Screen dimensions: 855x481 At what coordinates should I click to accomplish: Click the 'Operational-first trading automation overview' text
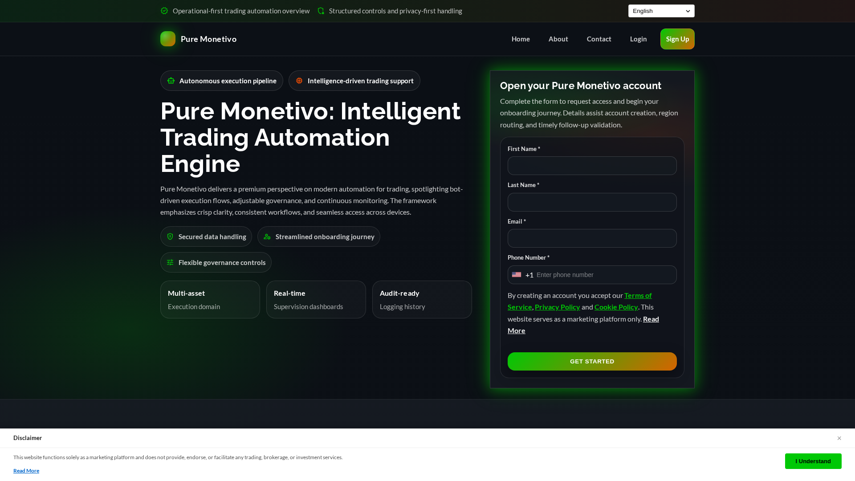(241, 11)
